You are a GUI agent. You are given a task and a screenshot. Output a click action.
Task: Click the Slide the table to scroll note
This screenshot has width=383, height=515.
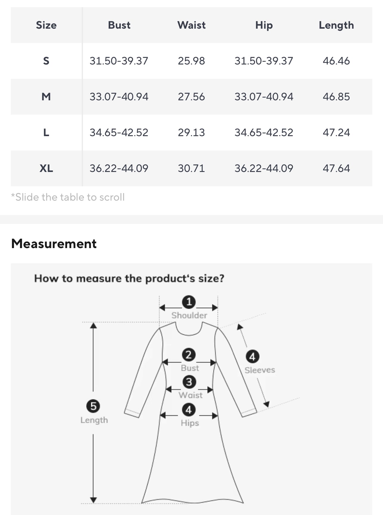coord(68,197)
